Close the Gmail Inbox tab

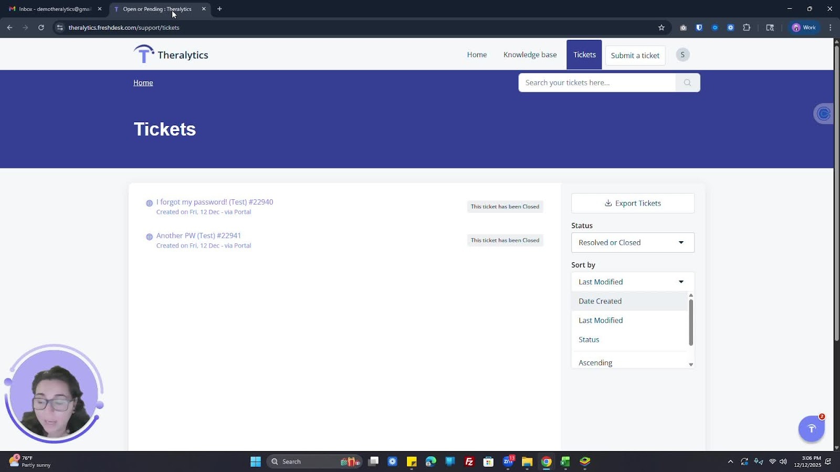click(x=100, y=9)
